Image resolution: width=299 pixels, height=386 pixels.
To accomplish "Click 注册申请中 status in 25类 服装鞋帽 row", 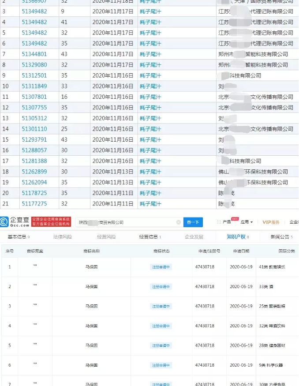I will (x=161, y=306).
